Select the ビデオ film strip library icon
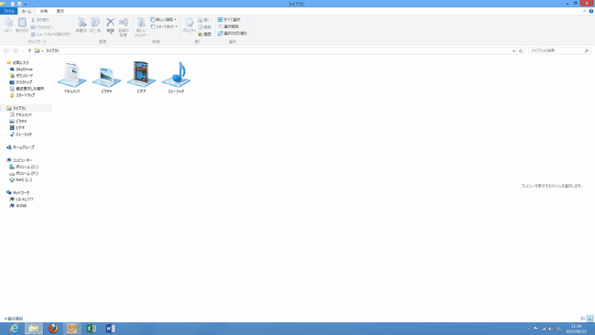The height and width of the screenshot is (335, 595). pos(141,74)
